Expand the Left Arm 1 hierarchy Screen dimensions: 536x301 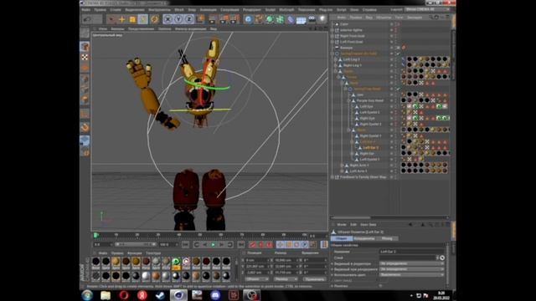coord(342,171)
